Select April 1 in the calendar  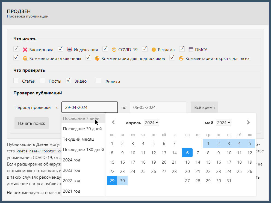[112, 143]
